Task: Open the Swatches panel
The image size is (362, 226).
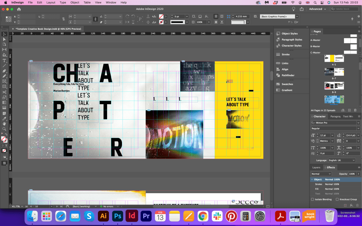Action: pyautogui.click(x=287, y=84)
